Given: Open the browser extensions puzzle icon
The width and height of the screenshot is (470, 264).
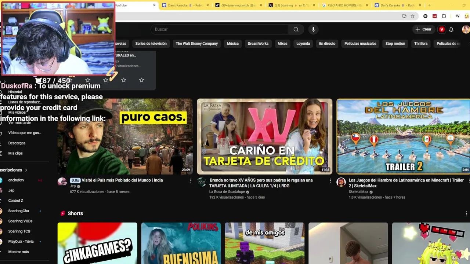Looking at the screenshot, I should (x=444, y=16).
